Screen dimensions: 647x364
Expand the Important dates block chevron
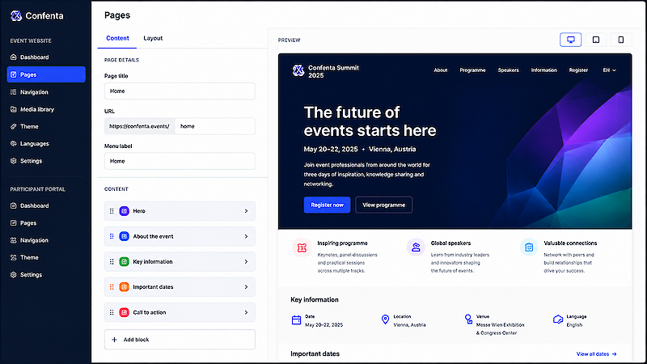(247, 287)
